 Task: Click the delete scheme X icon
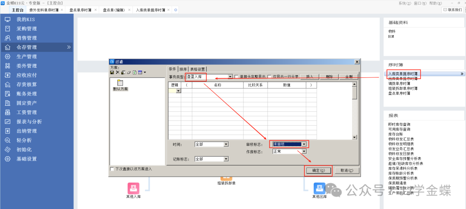pyautogui.click(x=117, y=72)
